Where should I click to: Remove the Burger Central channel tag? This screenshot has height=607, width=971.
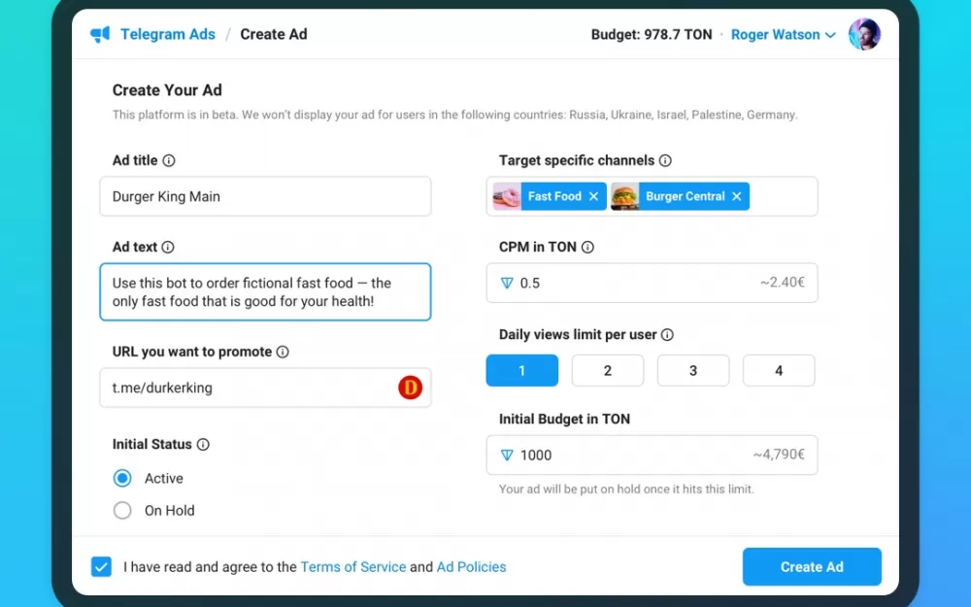point(737,196)
